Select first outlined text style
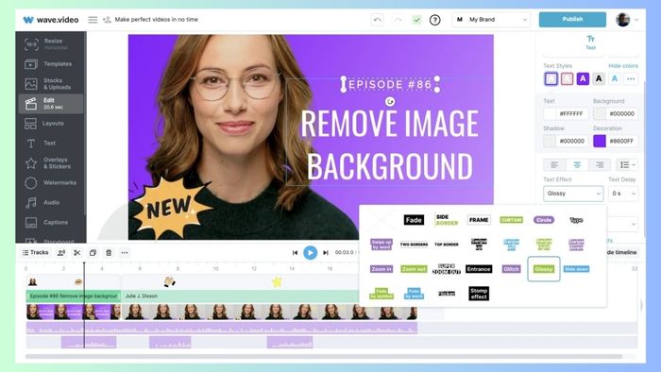Image resolution: width=661 pixels, height=372 pixels. (551, 78)
